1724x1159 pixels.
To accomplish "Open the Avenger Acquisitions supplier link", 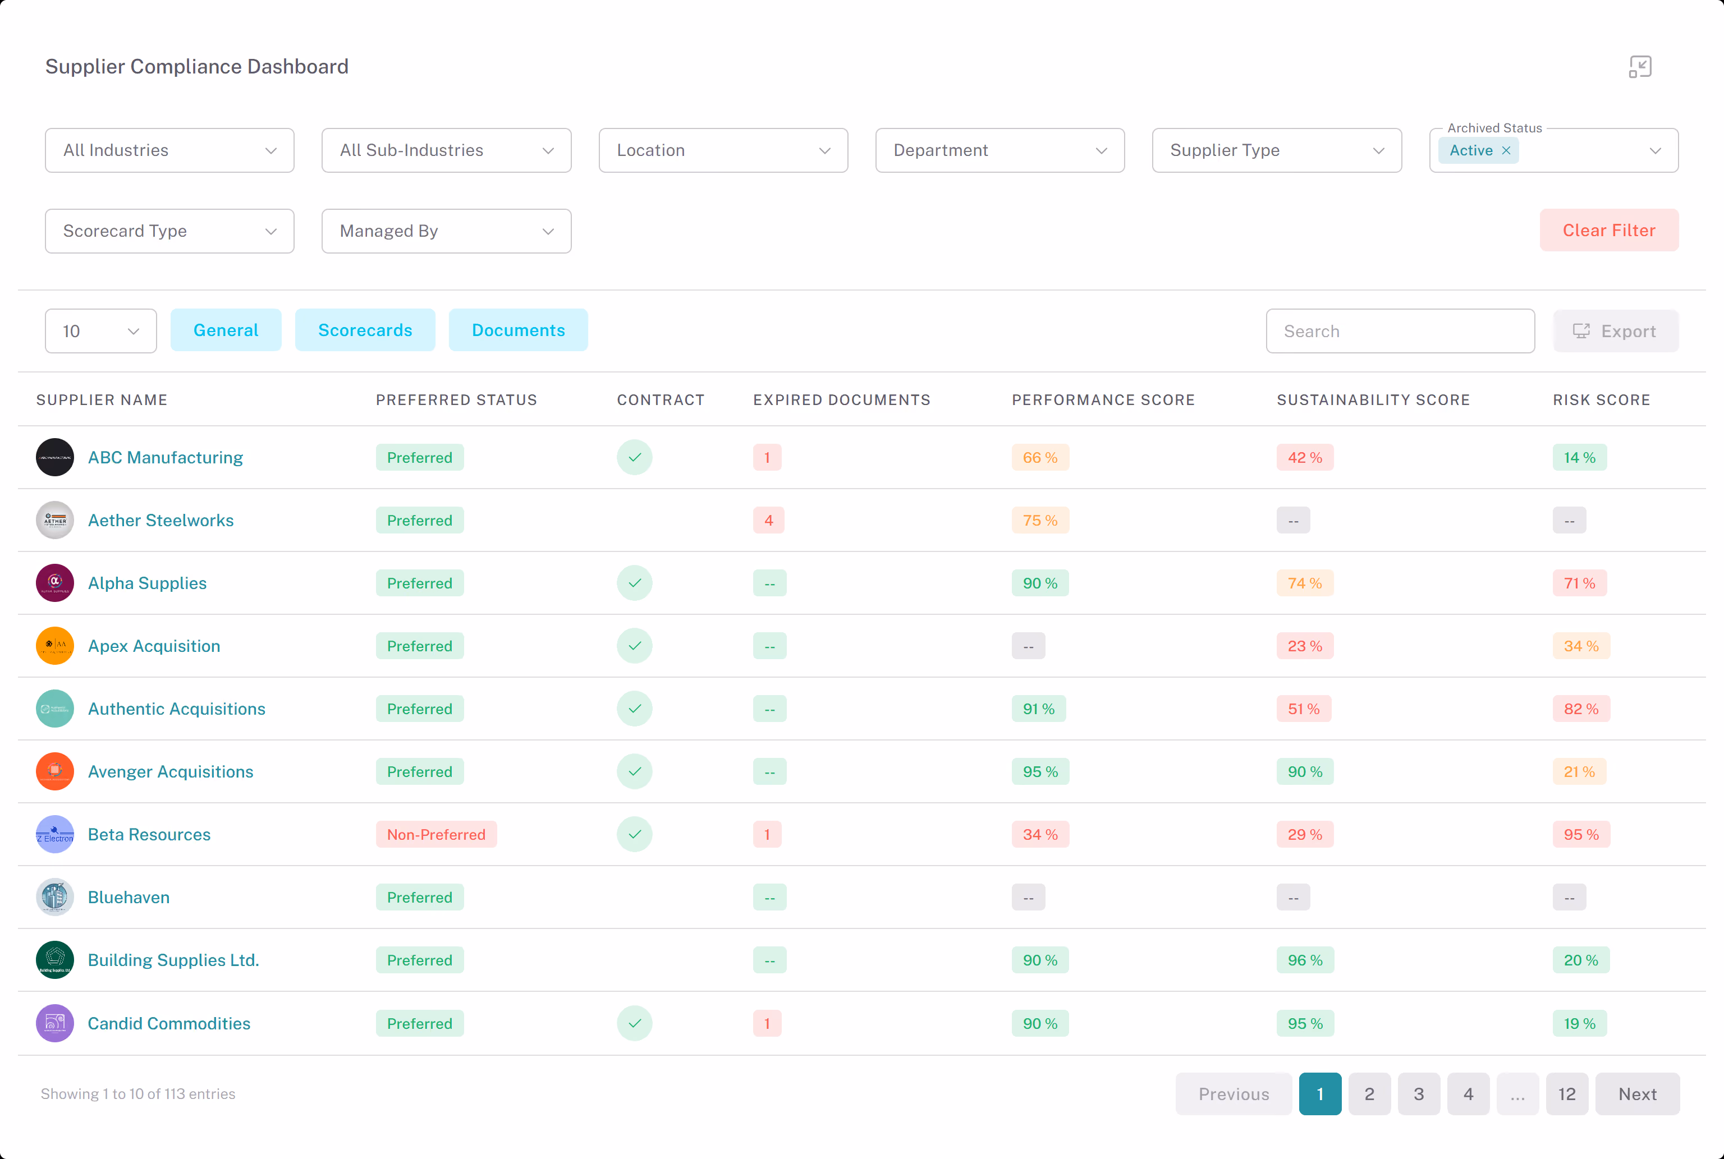I will click(170, 772).
